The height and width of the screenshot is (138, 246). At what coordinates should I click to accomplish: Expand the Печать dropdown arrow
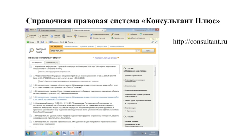(x=74, y=42)
